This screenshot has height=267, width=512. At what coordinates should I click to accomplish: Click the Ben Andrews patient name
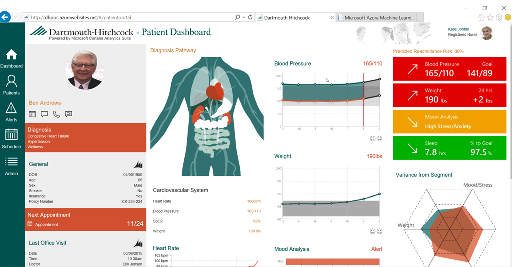pos(45,103)
